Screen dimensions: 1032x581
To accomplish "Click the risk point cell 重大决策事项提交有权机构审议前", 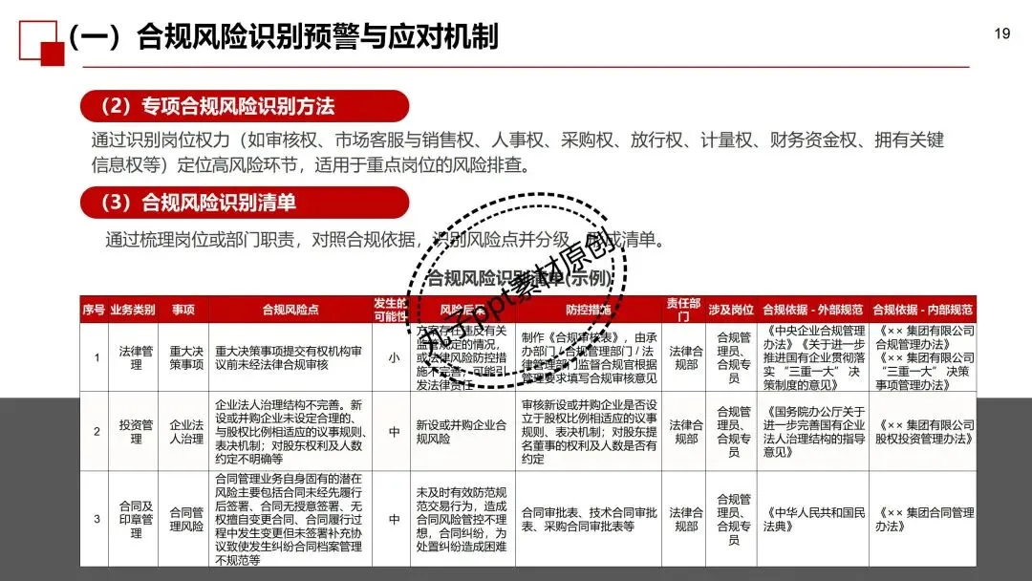I will tap(289, 357).
